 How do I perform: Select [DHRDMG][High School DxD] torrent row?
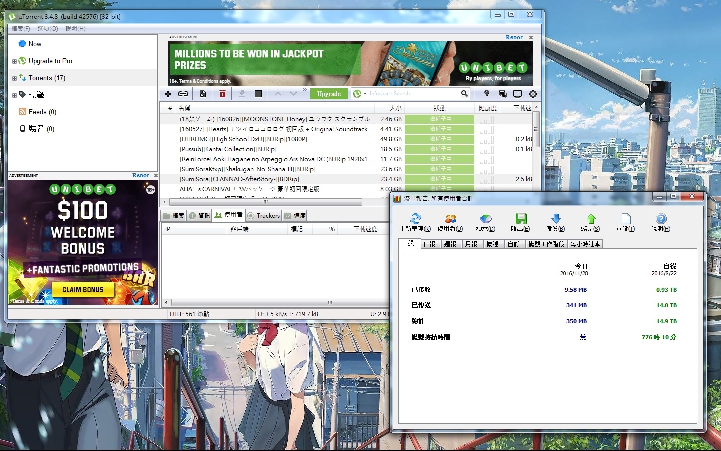point(347,139)
